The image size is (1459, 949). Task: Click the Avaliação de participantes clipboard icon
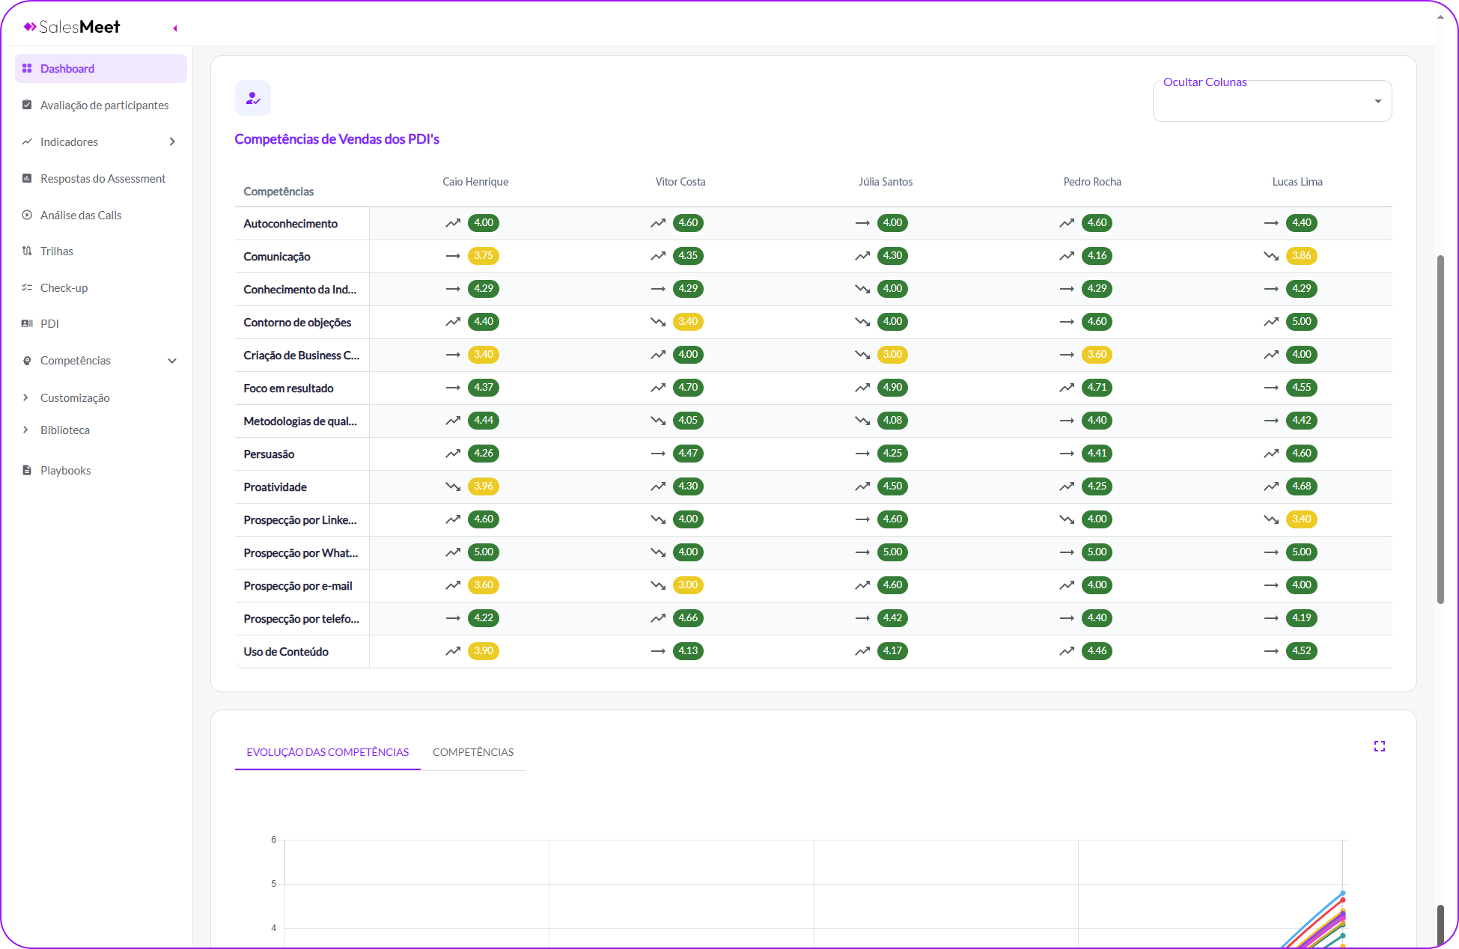tap(27, 105)
